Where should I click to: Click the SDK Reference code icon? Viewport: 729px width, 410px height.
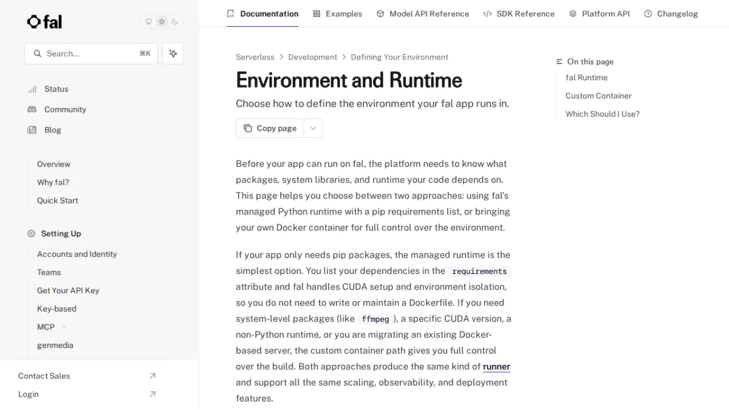[x=487, y=13]
